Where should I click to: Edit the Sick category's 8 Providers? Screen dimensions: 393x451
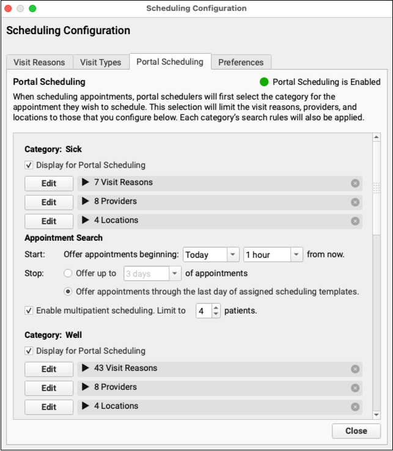(49, 202)
